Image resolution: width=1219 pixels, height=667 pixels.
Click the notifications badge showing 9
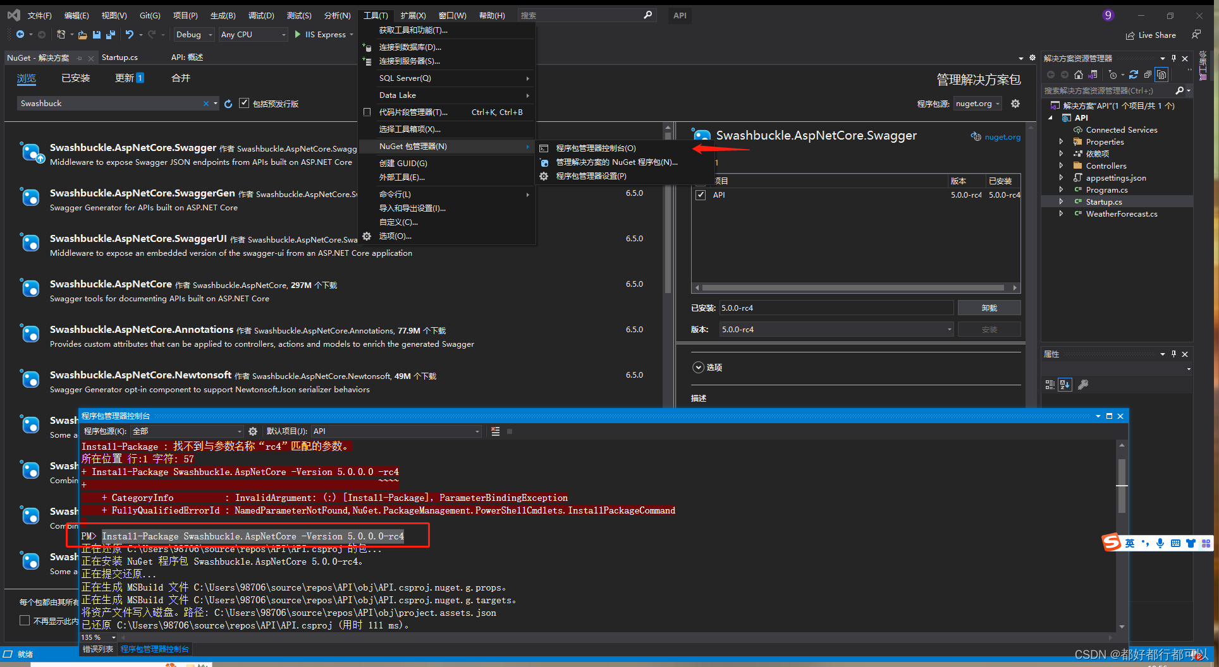pyautogui.click(x=1108, y=15)
